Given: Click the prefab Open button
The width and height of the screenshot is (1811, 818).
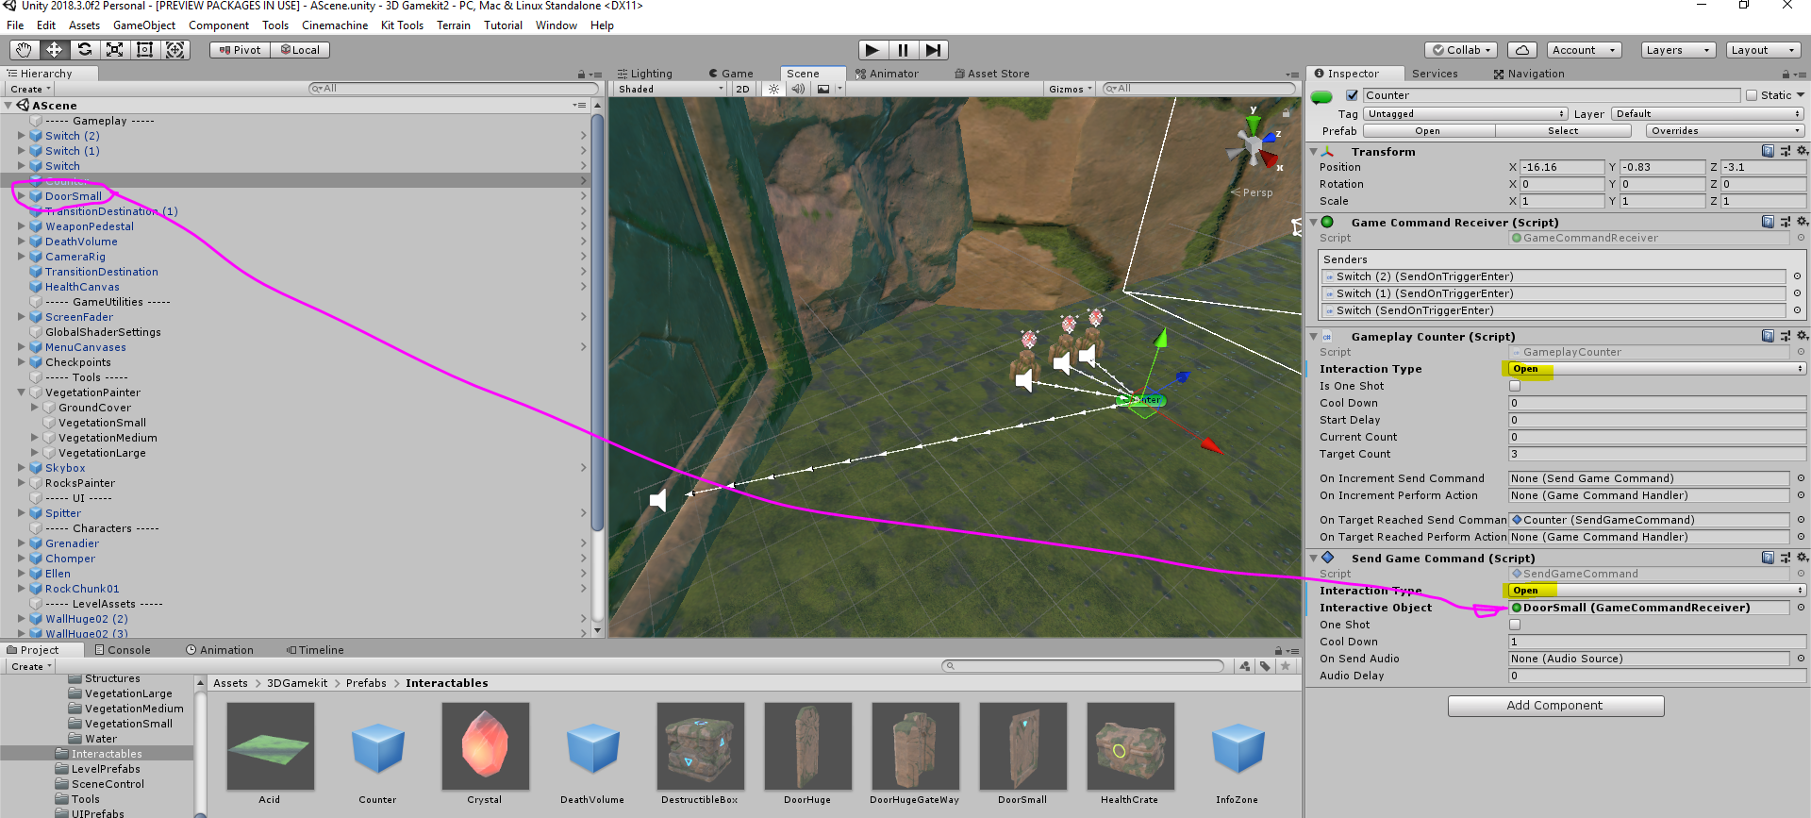Looking at the screenshot, I should [1427, 131].
